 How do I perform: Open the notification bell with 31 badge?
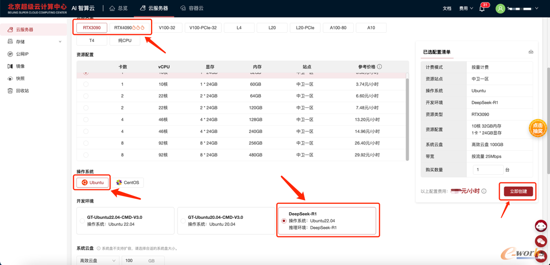point(482,8)
